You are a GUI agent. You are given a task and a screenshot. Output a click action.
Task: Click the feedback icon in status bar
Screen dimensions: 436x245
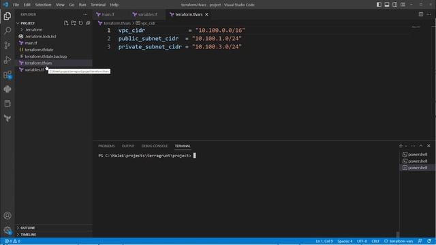point(420,241)
